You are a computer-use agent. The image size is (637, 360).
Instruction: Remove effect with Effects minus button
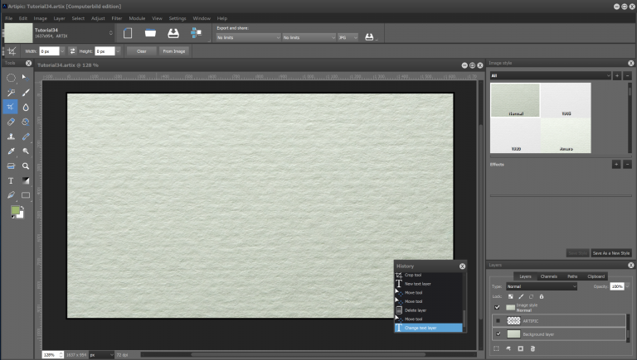pos(627,164)
